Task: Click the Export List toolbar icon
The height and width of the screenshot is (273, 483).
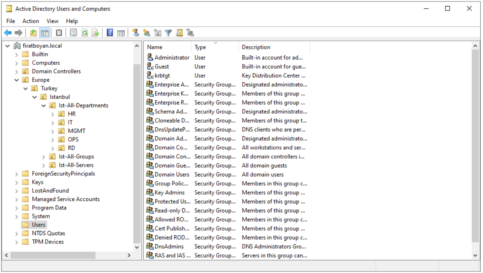Action: click(96, 33)
